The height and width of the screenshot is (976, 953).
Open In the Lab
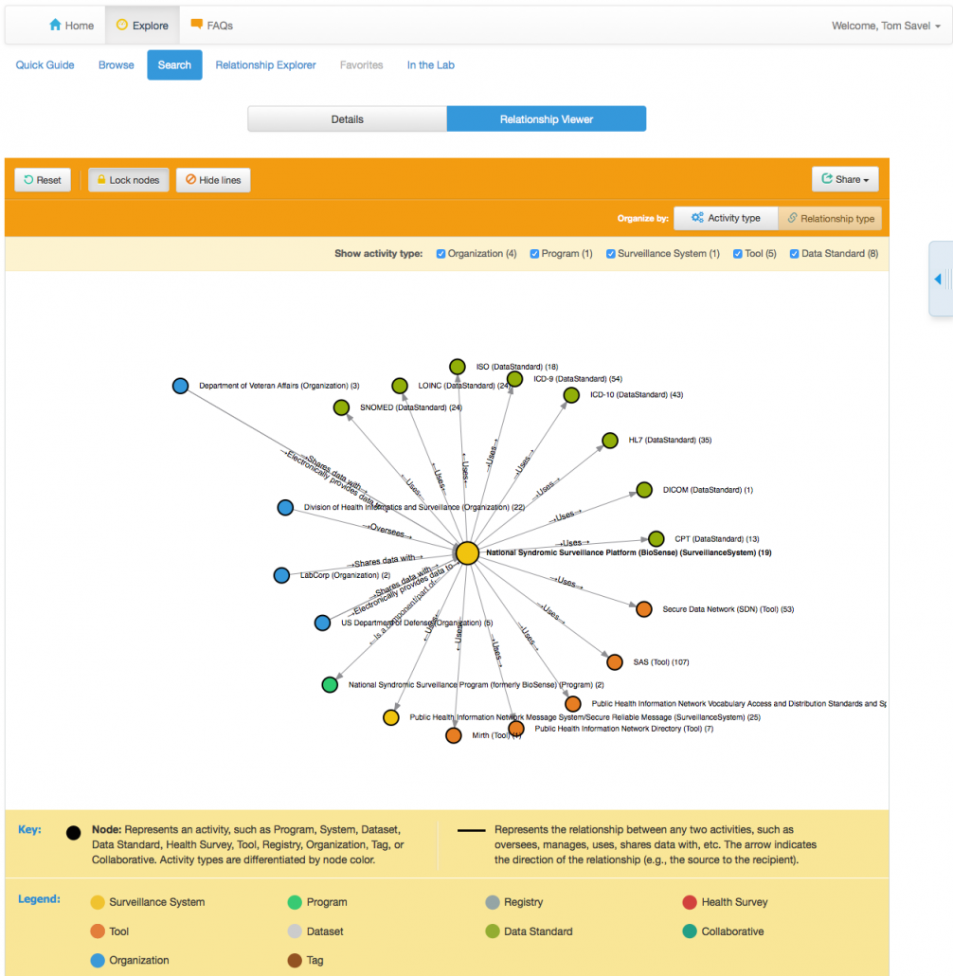[431, 64]
